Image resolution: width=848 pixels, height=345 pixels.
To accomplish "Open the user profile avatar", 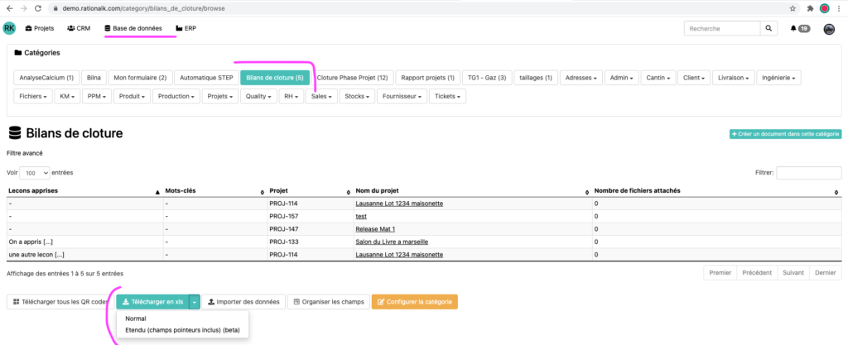I will pos(829,29).
